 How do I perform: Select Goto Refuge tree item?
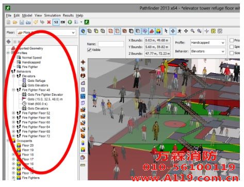click(37, 81)
